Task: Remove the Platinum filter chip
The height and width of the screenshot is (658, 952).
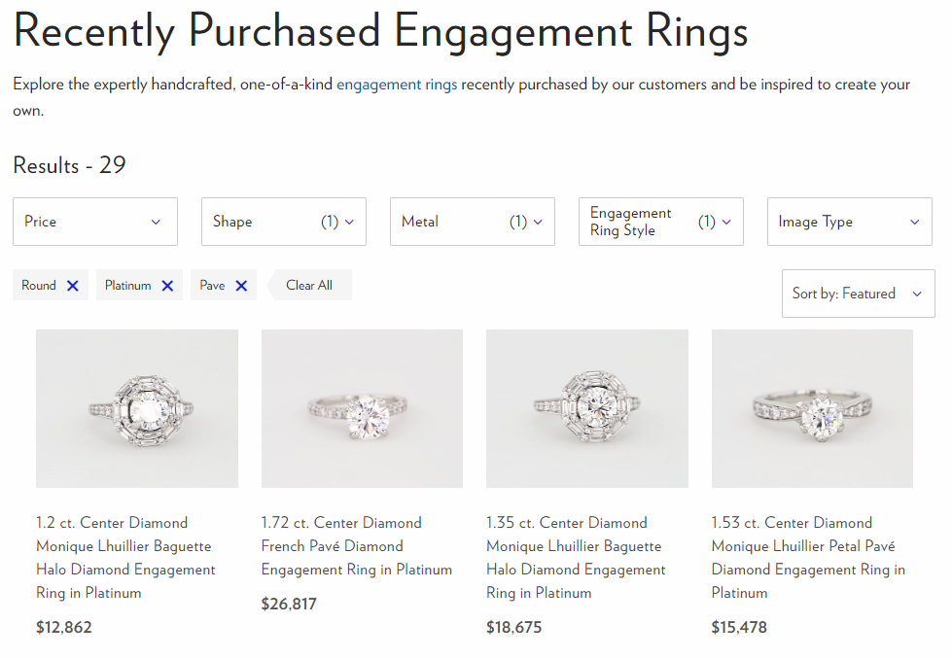Action: click(x=167, y=286)
